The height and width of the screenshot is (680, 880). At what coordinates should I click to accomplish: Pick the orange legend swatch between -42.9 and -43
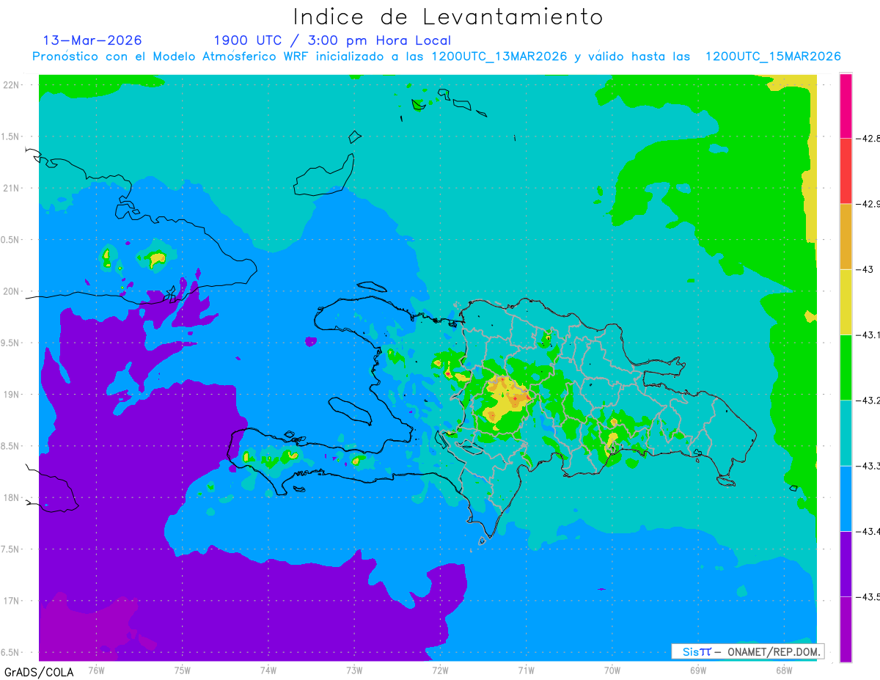tap(846, 236)
